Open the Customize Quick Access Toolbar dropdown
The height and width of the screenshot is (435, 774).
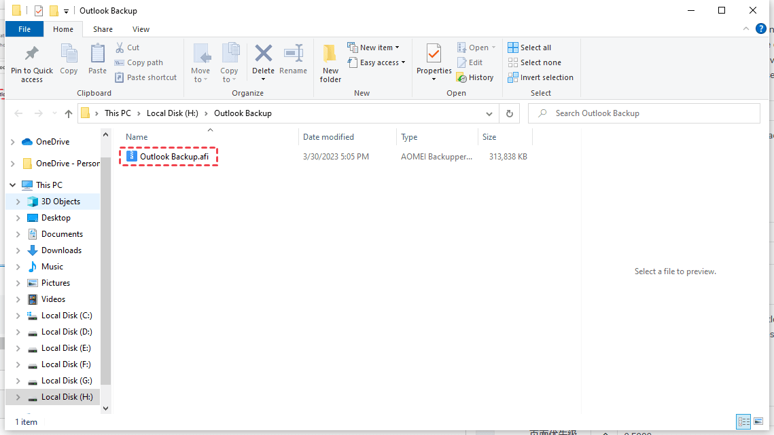coord(66,11)
